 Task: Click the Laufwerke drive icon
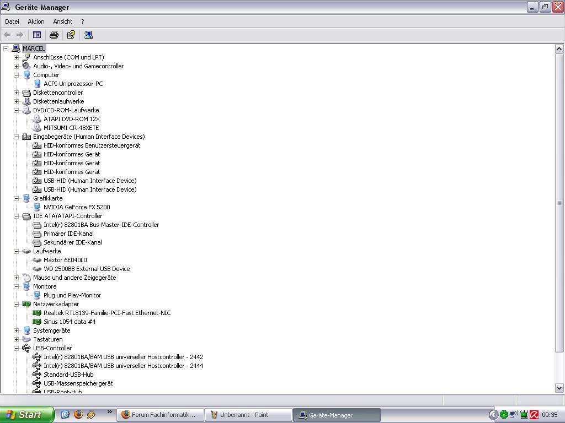[26, 251]
